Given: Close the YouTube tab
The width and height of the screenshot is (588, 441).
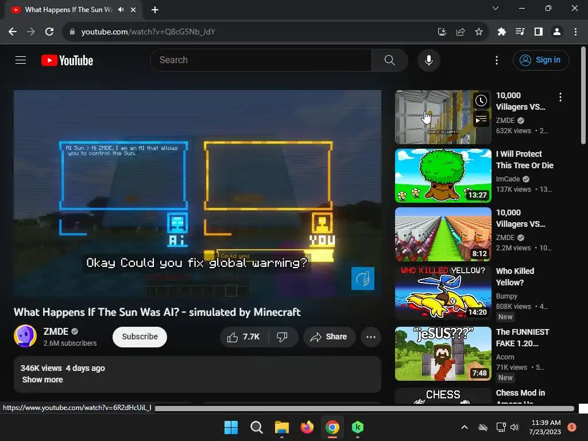Looking at the screenshot, I should [x=133, y=10].
